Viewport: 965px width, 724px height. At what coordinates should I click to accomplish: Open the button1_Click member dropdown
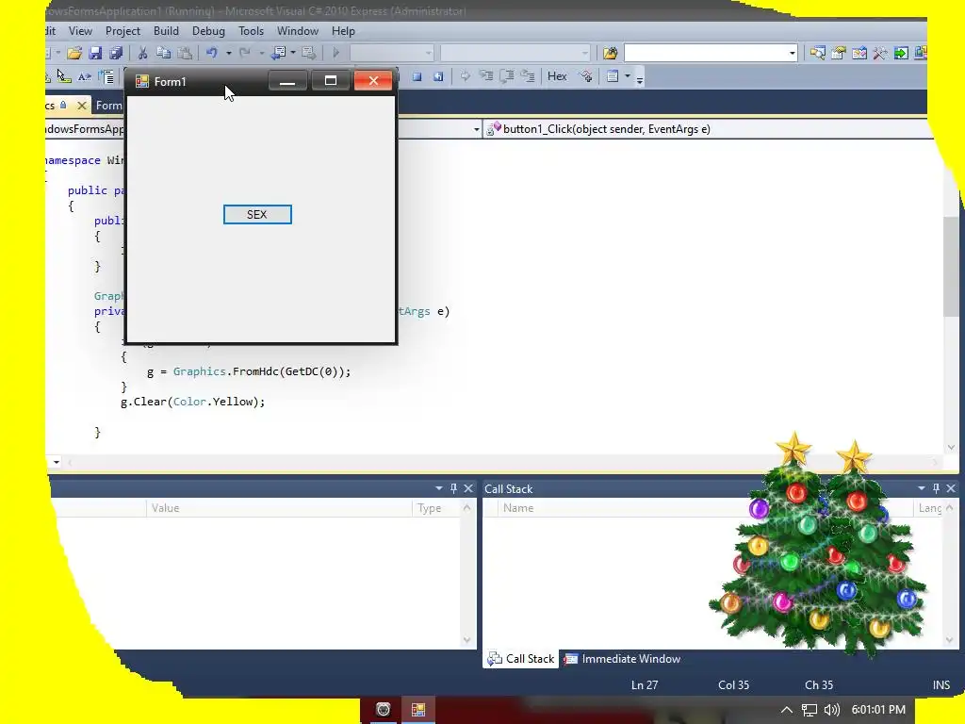click(707, 129)
